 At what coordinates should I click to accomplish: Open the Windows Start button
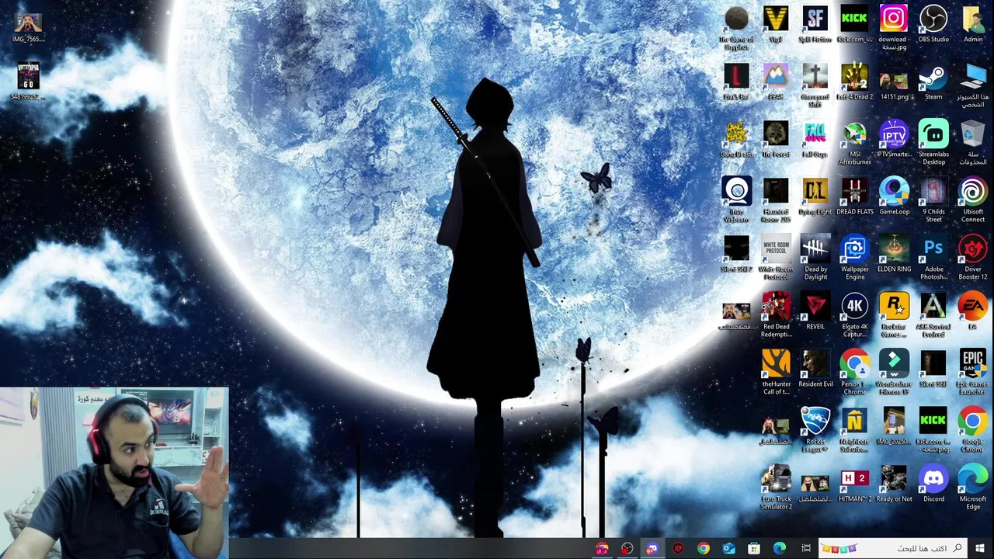click(x=979, y=548)
